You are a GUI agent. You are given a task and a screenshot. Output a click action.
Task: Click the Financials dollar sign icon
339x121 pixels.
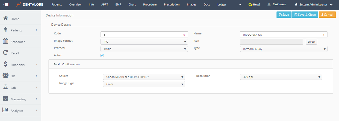[x=5, y=64]
